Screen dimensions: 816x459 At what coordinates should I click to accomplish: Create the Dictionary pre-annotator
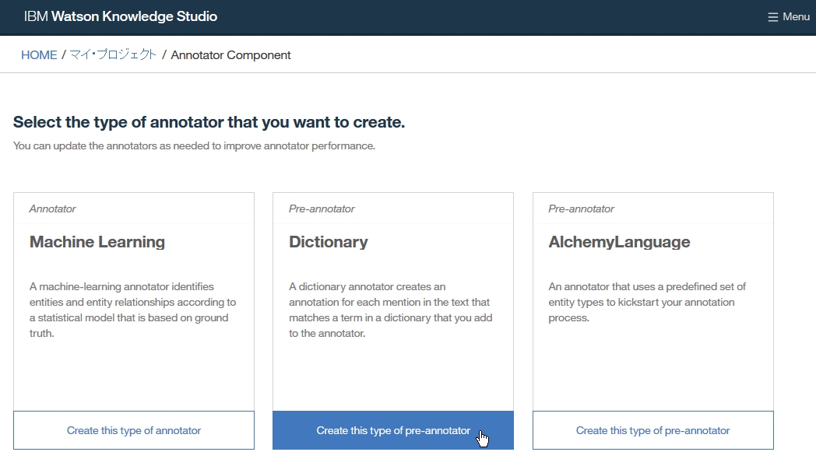tap(393, 430)
